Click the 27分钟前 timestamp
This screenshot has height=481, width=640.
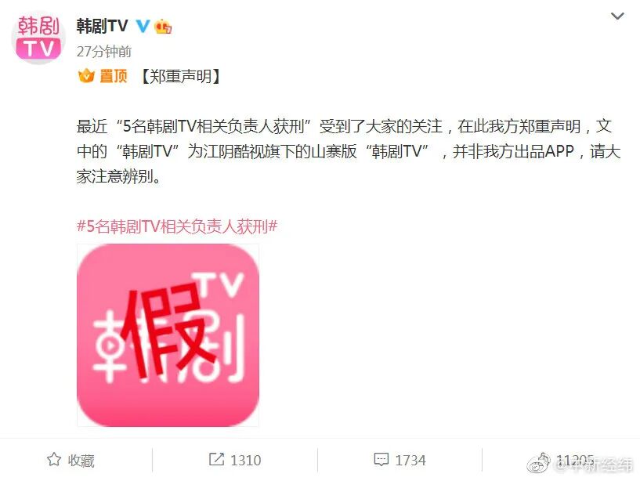click(x=104, y=52)
